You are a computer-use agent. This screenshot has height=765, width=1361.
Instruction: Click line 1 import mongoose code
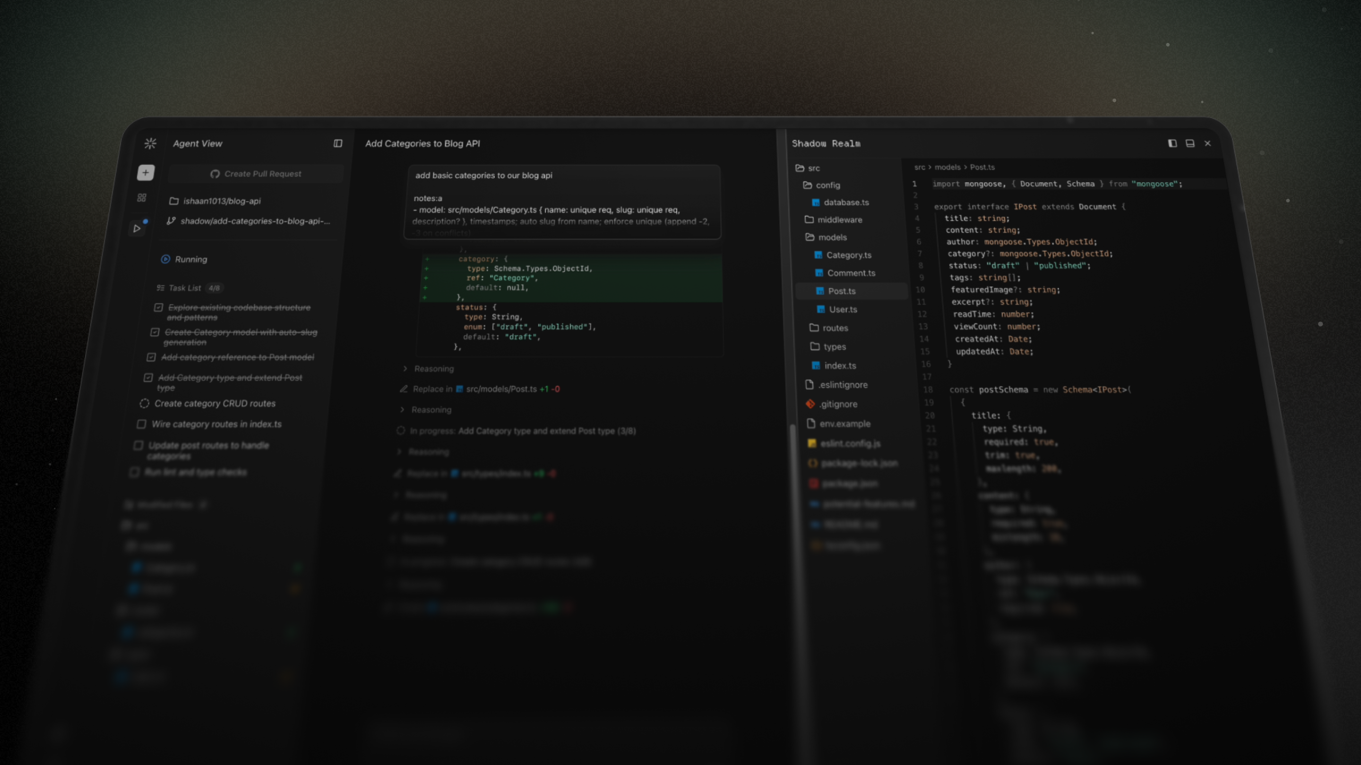pyautogui.click(x=1057, y=184)
